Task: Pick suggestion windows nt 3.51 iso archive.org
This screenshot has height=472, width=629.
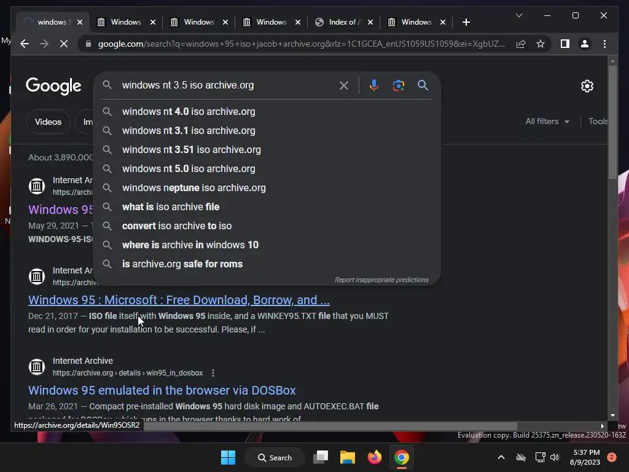Action: point(267,150)
